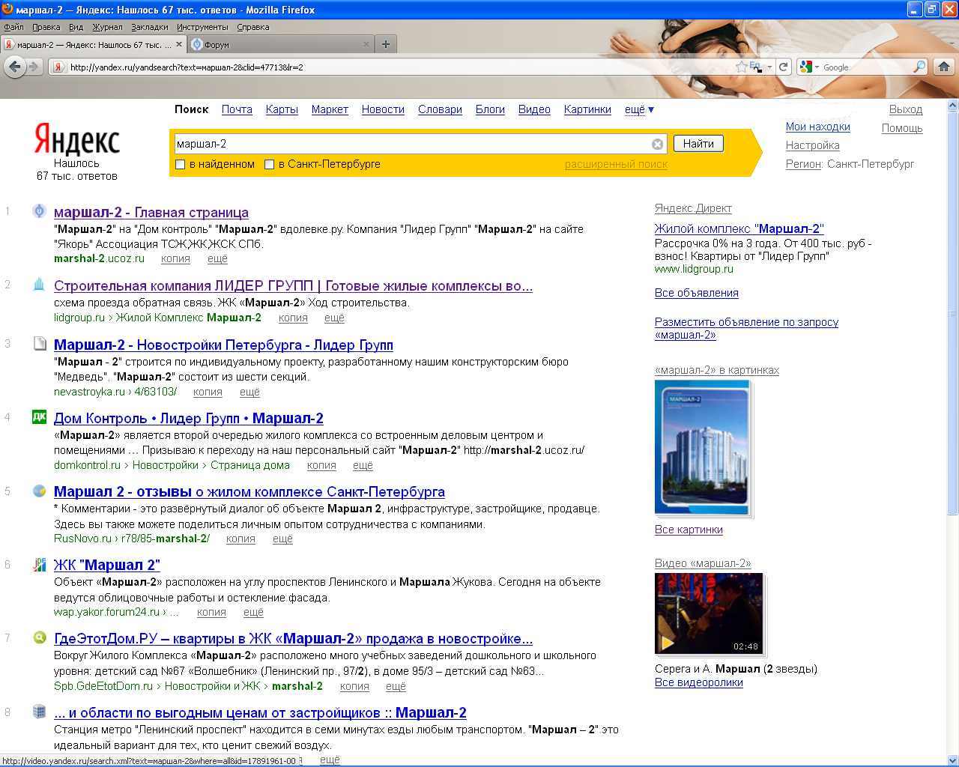Open the home page icon
Image resolution: width=959 pixels, height=767 pixels.
[944, 67]
